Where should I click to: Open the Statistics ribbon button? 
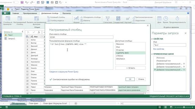pos(108,20)
